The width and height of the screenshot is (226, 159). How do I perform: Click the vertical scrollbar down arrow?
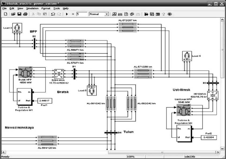(222, 149)
